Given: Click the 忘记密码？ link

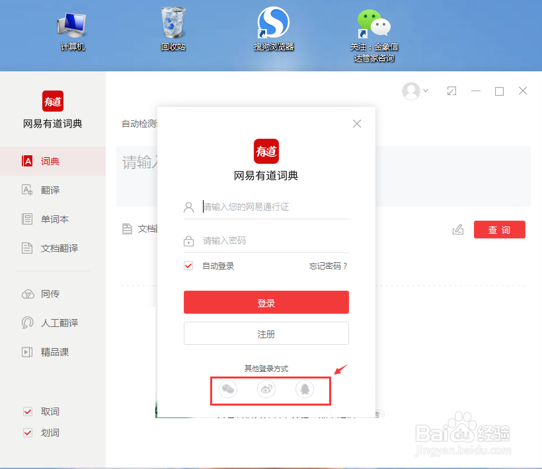Looking at the screenshot, I should [x=329, y=266].
